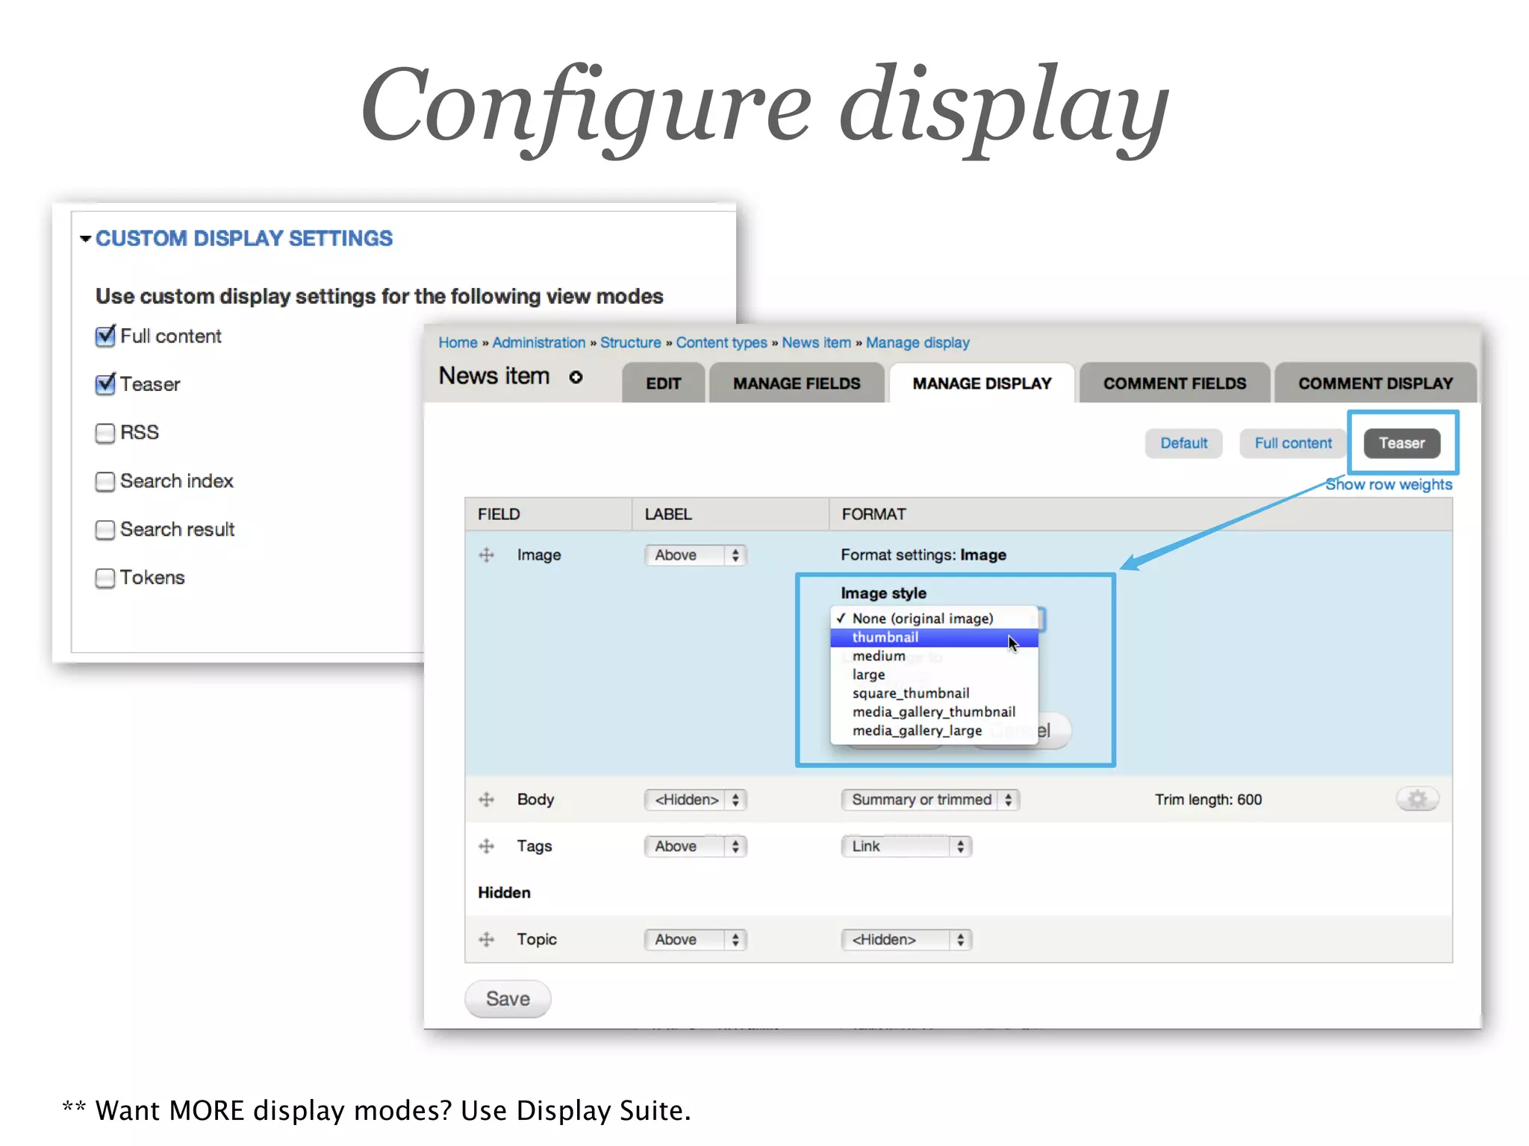
Task: Enable the Search result checkbox
Action: [x=105, y=530]
